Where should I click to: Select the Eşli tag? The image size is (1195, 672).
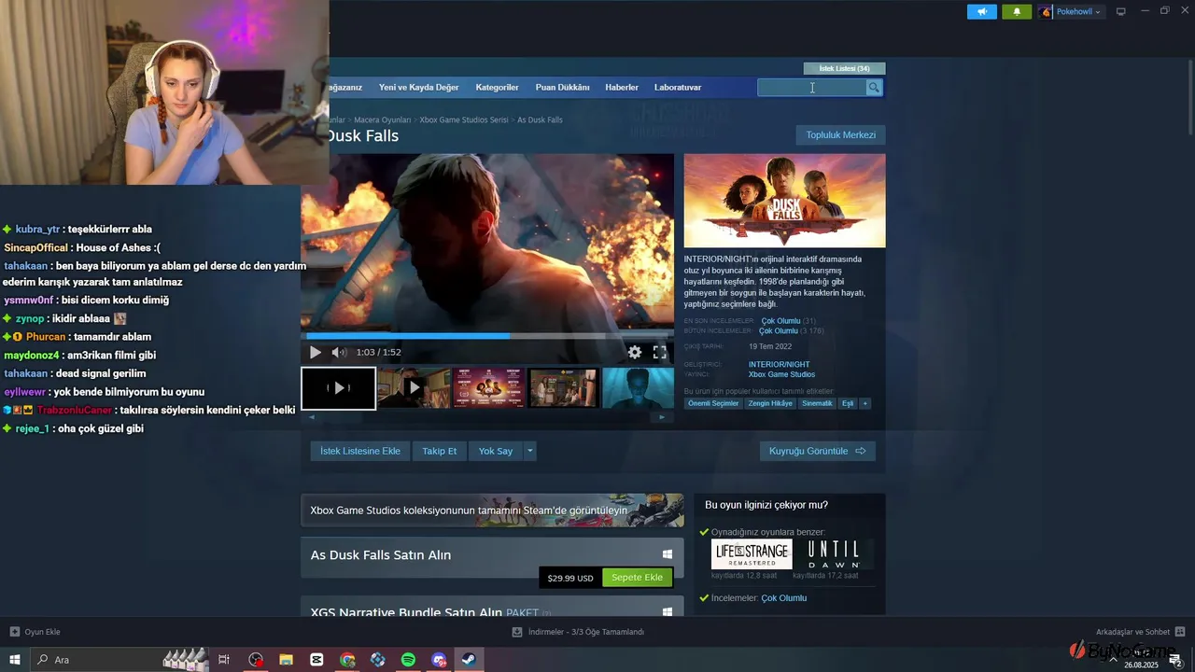(x=848, y=403)
